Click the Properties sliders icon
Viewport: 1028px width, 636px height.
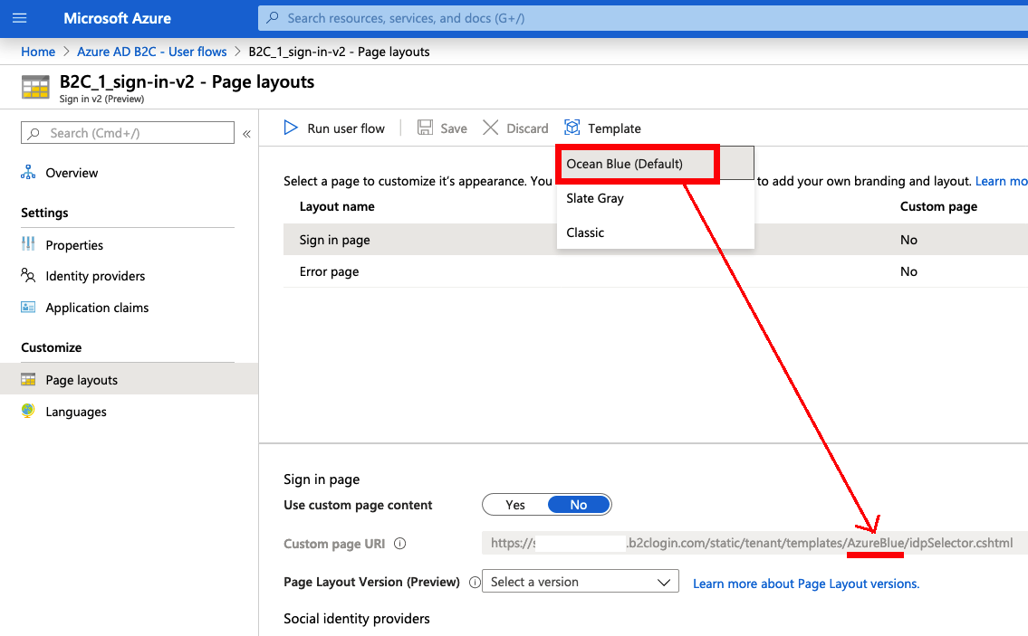coord(28,244)
